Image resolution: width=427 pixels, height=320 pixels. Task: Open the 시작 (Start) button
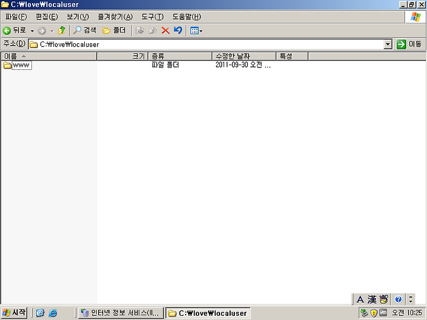(x=14, y=312)
